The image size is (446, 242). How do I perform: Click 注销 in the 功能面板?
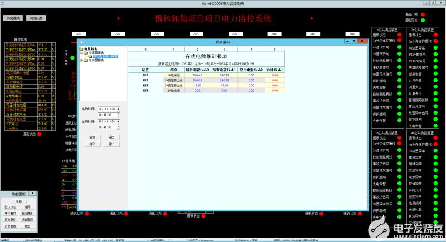pyautogui.click(x=19, y=201)
